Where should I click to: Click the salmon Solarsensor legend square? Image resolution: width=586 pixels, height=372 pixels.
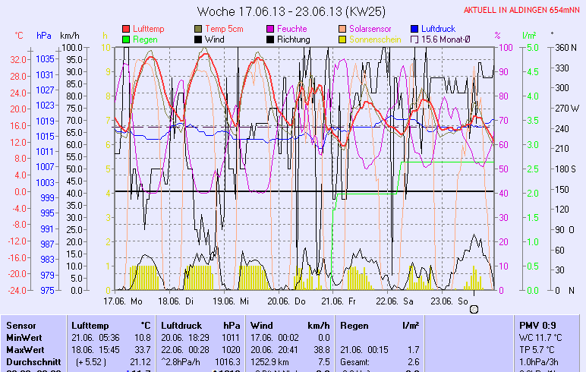342,29
